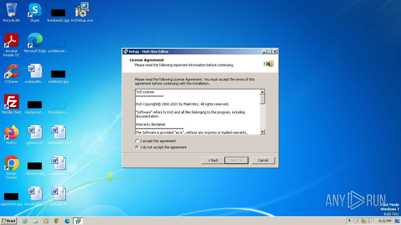
Task: Open the Windows Start menu
Action: click(8, 221)
